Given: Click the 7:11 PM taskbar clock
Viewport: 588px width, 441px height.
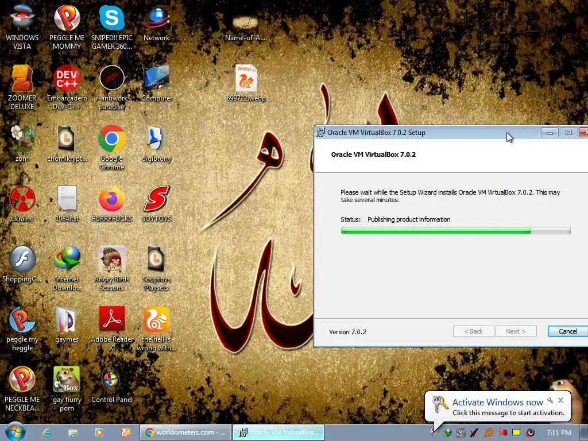Looking at the screenshot, I should [559, 433].
